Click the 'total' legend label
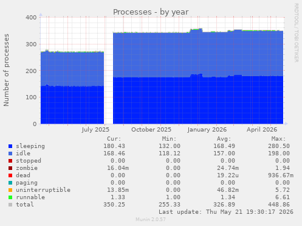The width and height of the screenshot is (302, 226). pos(25,205)
